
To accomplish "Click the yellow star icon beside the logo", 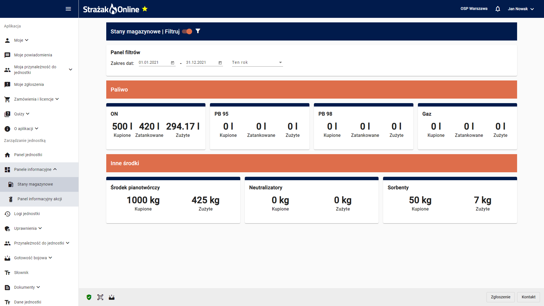I will [x=145, y=9].
